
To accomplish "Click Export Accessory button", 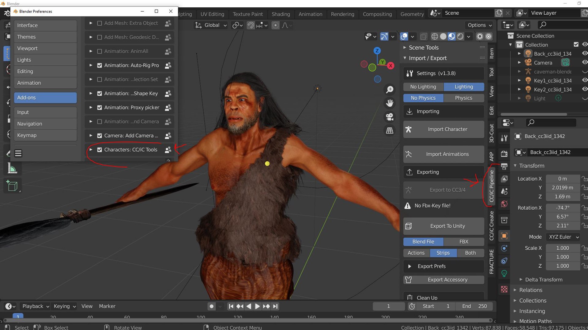I will [443, 280].
